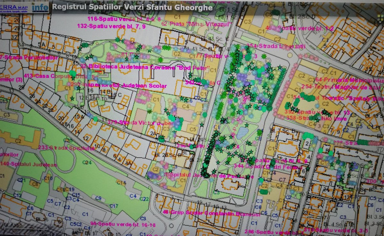Click the blue info icon
The width and height of the screenshot is (384, 236).
pos(41,7)
